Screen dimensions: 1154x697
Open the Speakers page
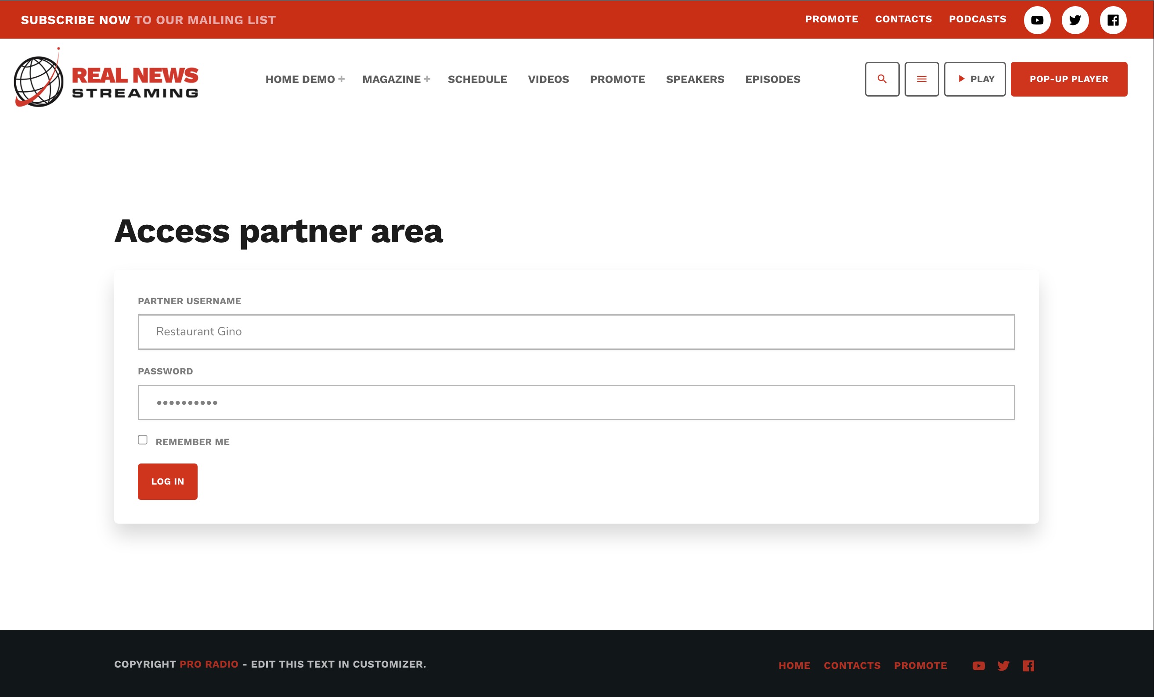[x=695, y=79]
